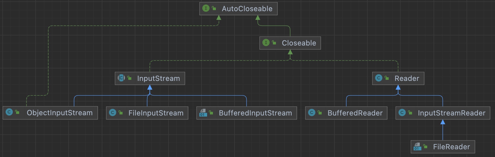
Task: Click the class icon on ObjectInputStream
Action: click(9, 112)
